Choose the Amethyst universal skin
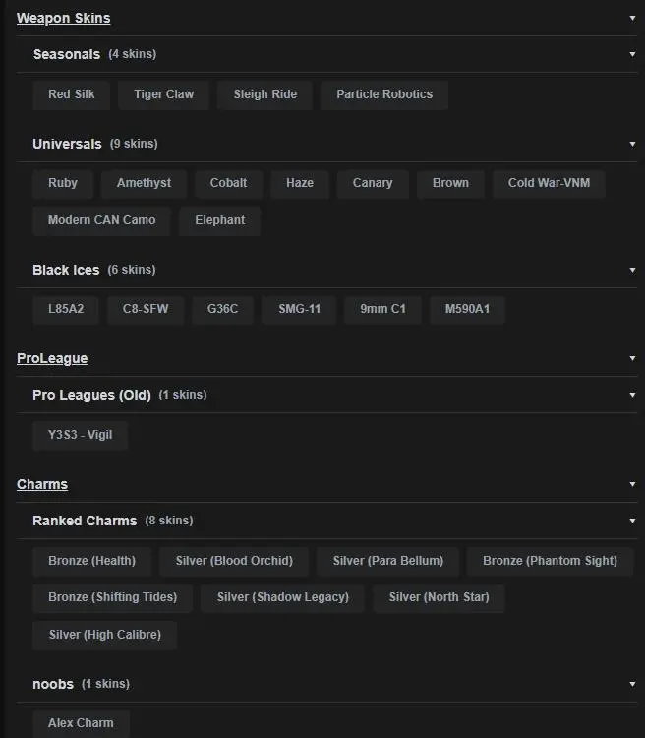This screenshot has width=645, height=738. (144, 183)
